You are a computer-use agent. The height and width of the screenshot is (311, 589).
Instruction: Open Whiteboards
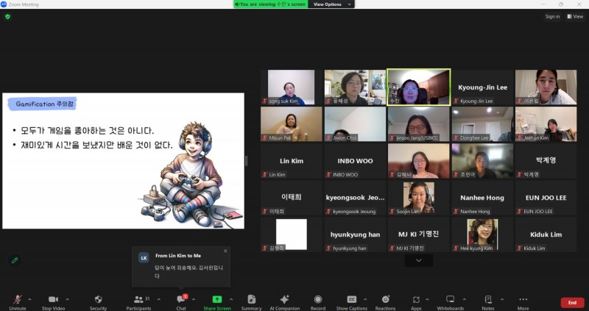pos(450,301)
